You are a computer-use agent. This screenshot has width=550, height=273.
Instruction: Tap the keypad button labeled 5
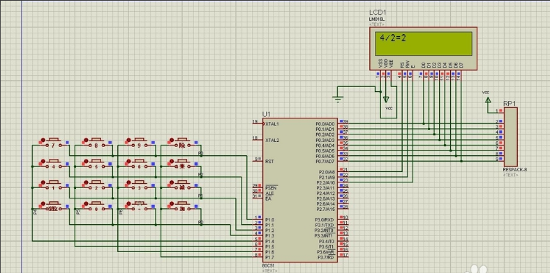96,164
